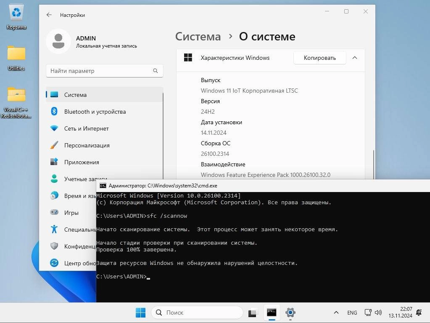Click in the Найти параметр search field
Viewport: 430px width, 323px height.
click(x=105, y=71)
